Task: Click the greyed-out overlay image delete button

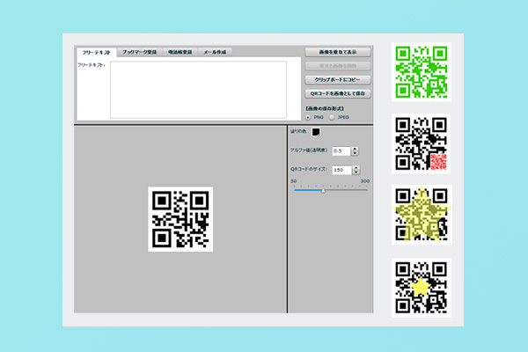Action: coord(338,66)
